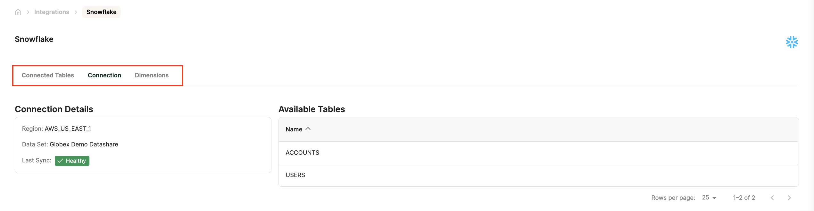Image resolution: width=814 pixels, height=211 pixels.
Task: Open the Dimensions tab
Action: point(152,75)
